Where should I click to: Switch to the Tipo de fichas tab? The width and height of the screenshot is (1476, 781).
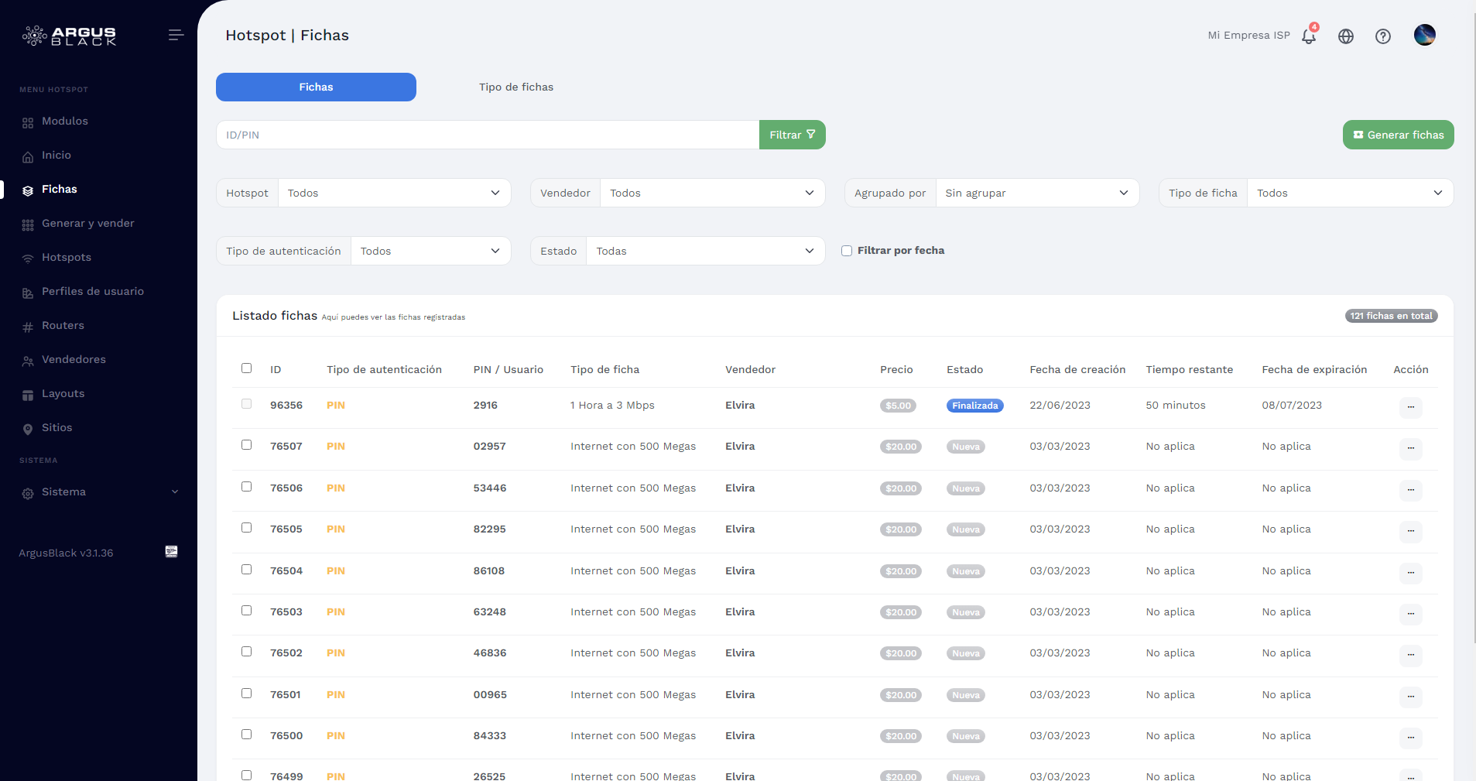pos(515,87)
